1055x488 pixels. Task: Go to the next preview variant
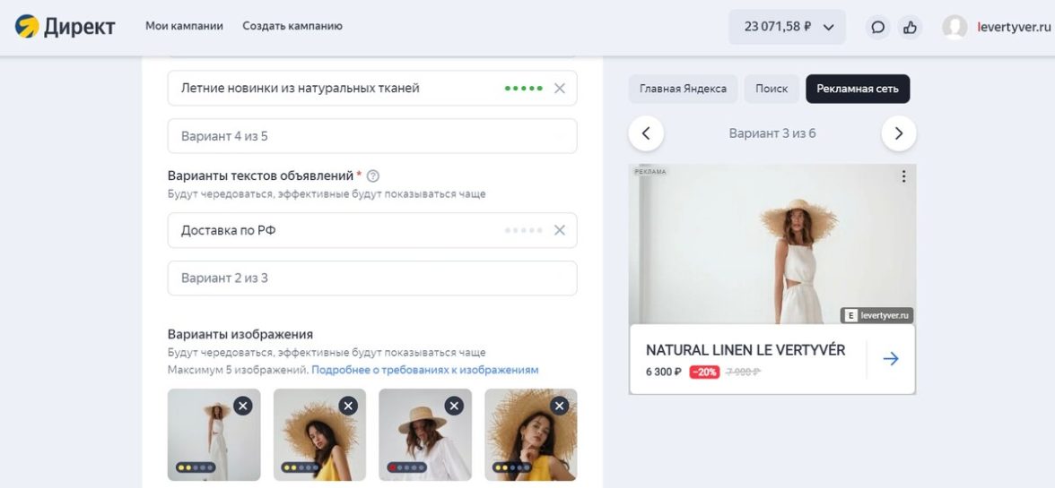point(898,133)
